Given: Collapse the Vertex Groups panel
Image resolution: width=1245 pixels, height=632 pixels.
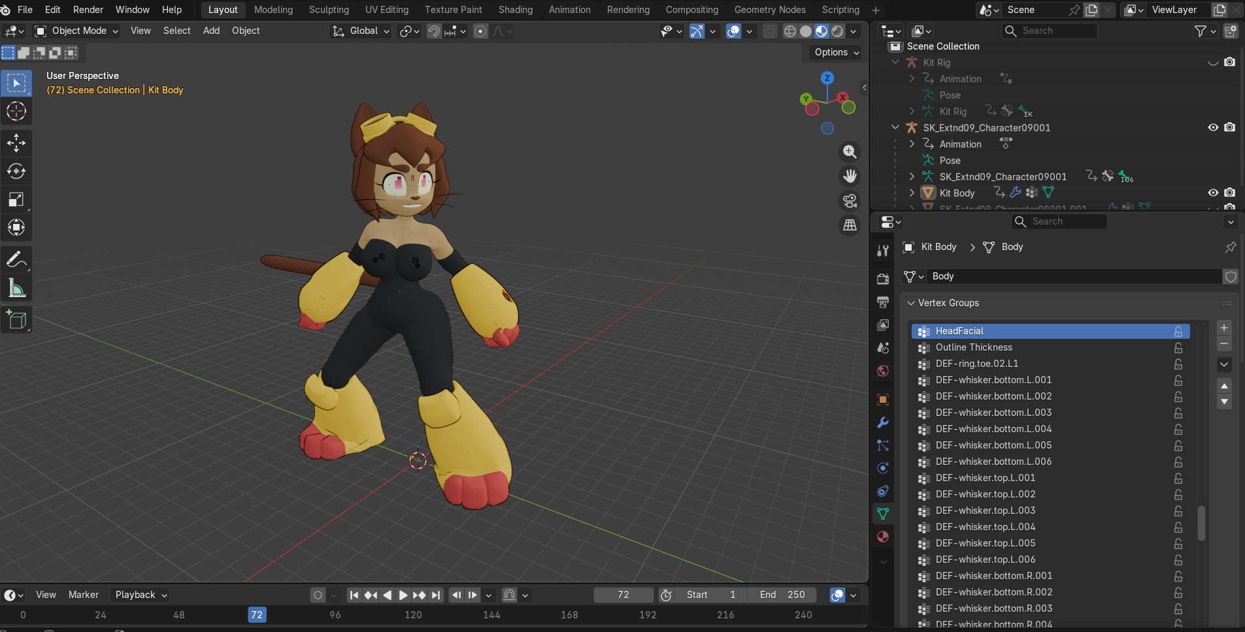Looking at the screenshot, I should [911, 303].
